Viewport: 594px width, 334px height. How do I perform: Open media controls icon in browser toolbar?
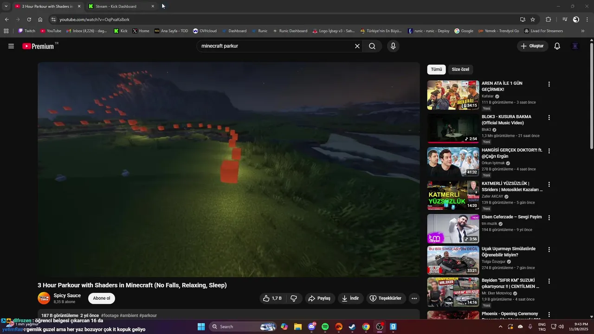tap(565, 19)
